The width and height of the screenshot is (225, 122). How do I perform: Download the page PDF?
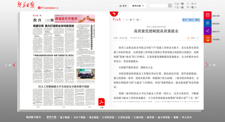pos(101,103)
